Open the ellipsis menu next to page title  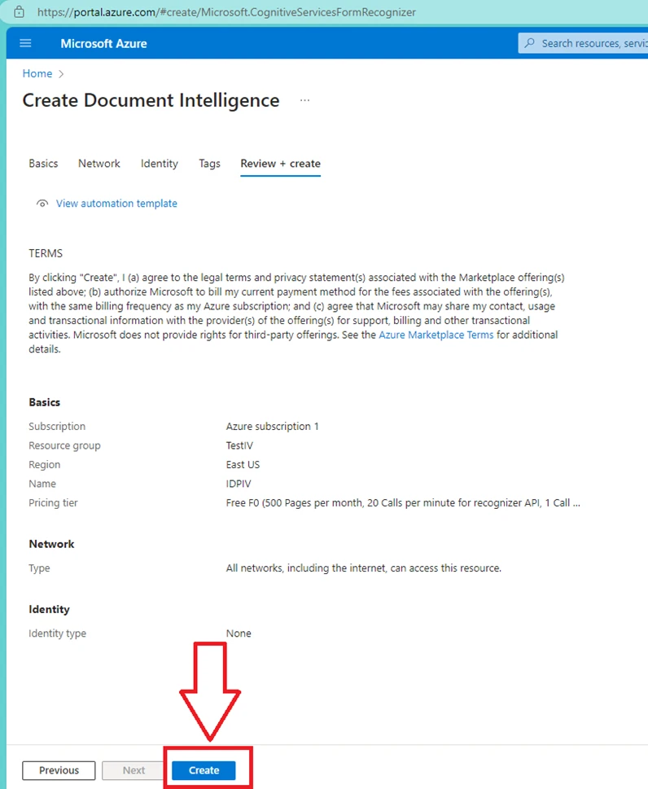[305, 101]
